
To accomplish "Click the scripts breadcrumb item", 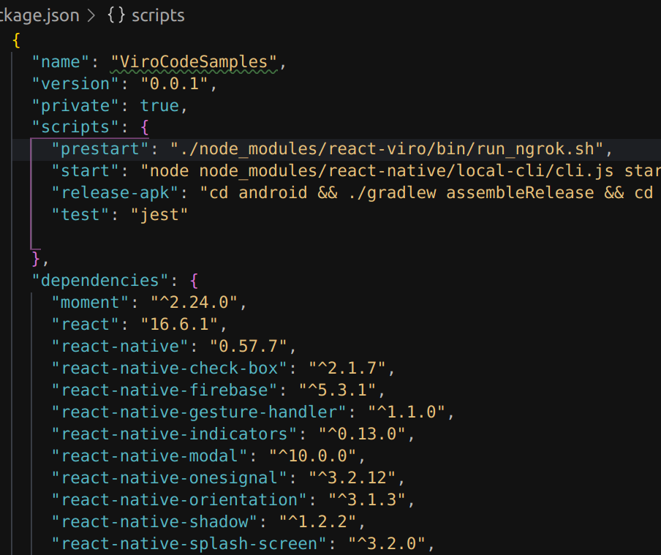I will click(x=158, y=15).
